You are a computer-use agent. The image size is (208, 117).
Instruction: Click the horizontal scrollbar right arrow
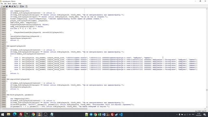click(x=205, y=109)
